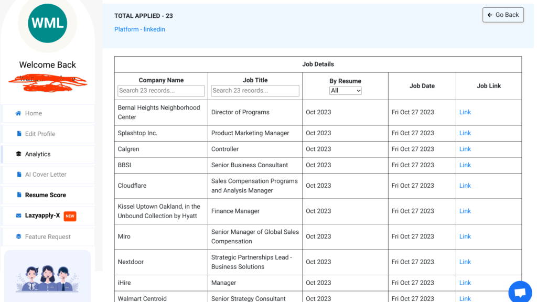Open the job link for Splashtop Inc.

pos(465,133)
